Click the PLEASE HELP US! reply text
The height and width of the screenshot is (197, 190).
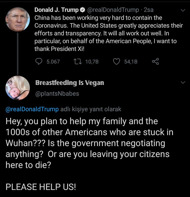[41, 187]
